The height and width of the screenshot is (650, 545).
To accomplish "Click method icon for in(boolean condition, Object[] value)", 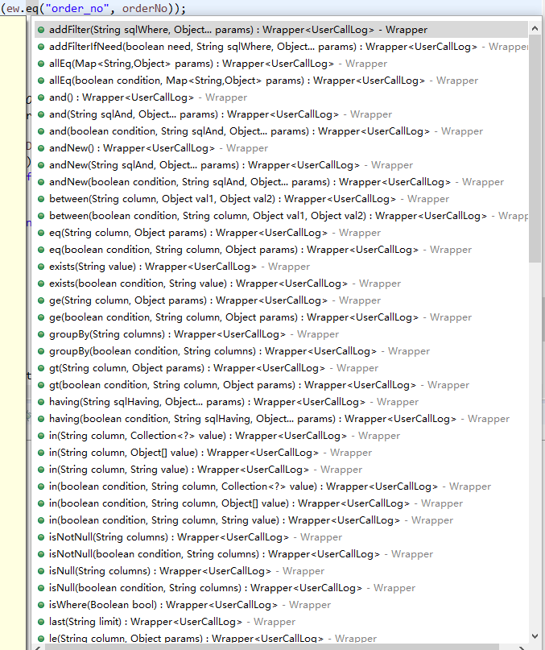I will tap(41, 503).
